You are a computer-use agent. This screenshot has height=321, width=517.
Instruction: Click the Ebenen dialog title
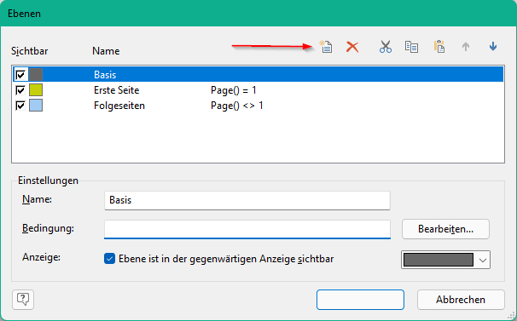tap(24, 14)
